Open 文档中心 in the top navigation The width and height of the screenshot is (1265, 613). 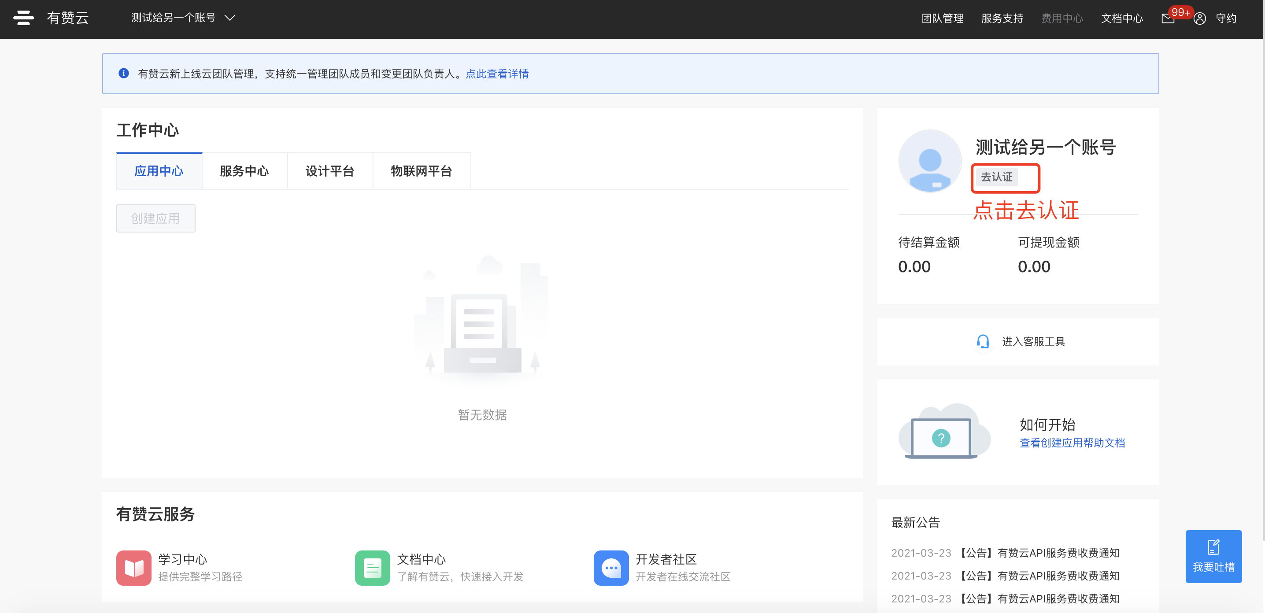[x=1122, y=18]
